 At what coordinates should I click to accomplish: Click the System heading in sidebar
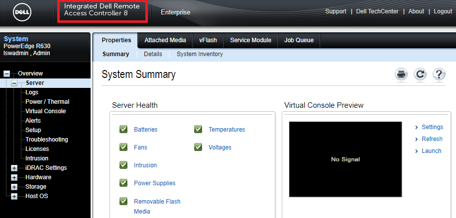[16, 39]
